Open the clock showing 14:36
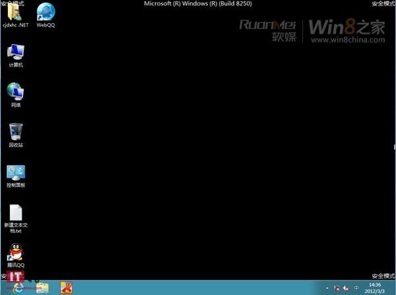The height and width of the screenshot is (295, 396). [x=374, y=288]
